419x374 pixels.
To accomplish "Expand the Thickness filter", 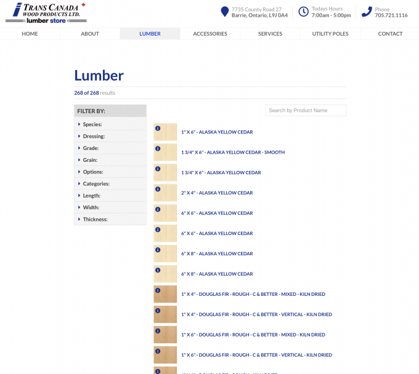I will pyautogui.click(x=95, y=220).
